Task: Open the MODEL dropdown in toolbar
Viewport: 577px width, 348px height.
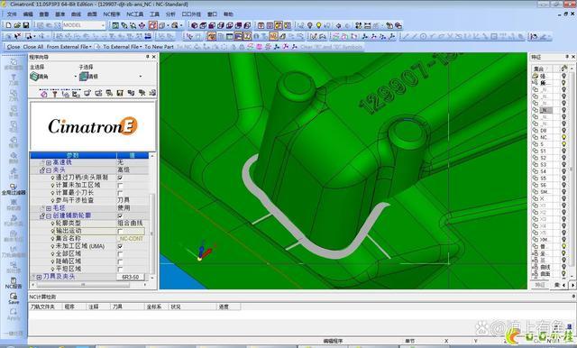Action: coord(103,25)
